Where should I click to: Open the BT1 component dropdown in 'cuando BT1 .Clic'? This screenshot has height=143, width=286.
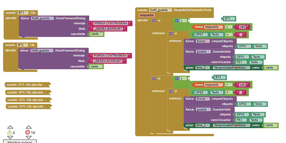coord(23,13)
